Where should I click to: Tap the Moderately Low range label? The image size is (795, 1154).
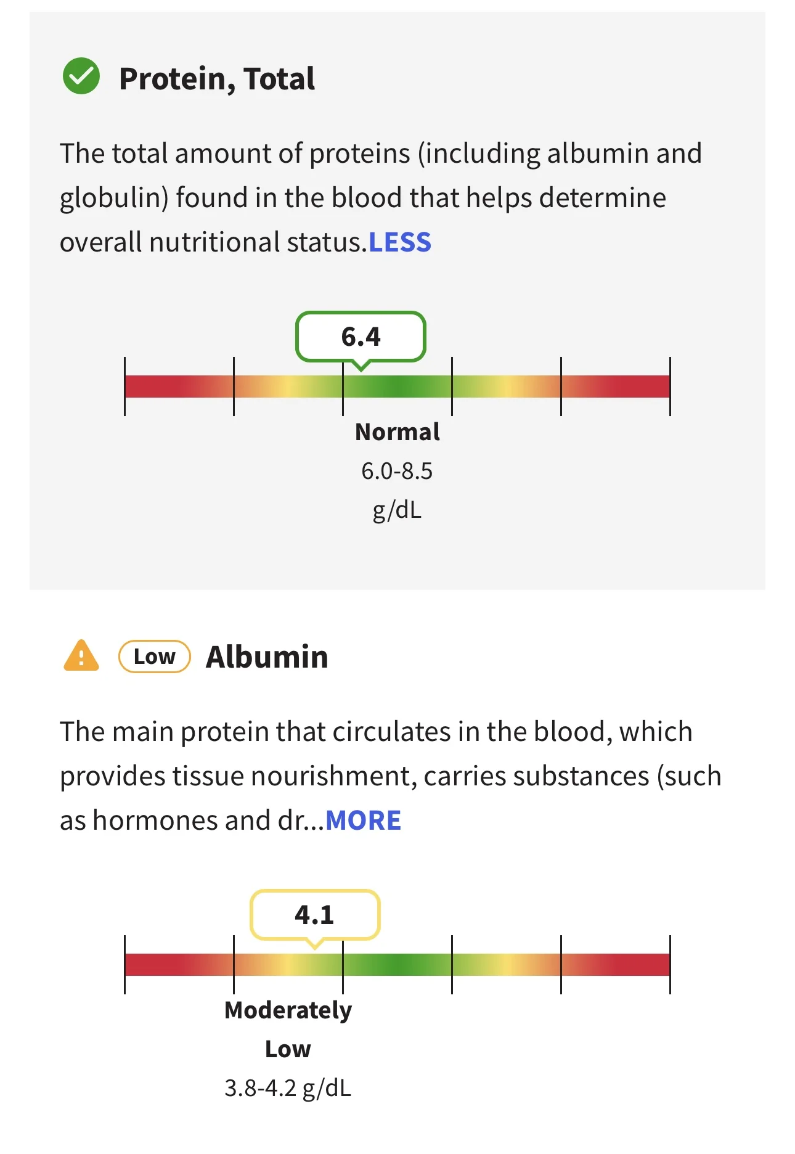(x=288, y=1029)
